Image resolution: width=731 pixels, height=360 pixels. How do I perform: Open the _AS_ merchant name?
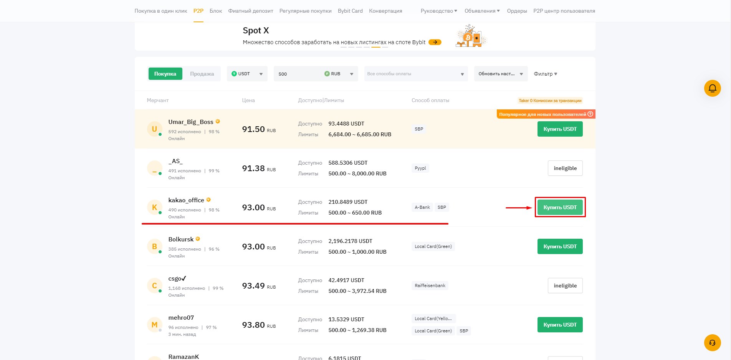coord(175,161)
